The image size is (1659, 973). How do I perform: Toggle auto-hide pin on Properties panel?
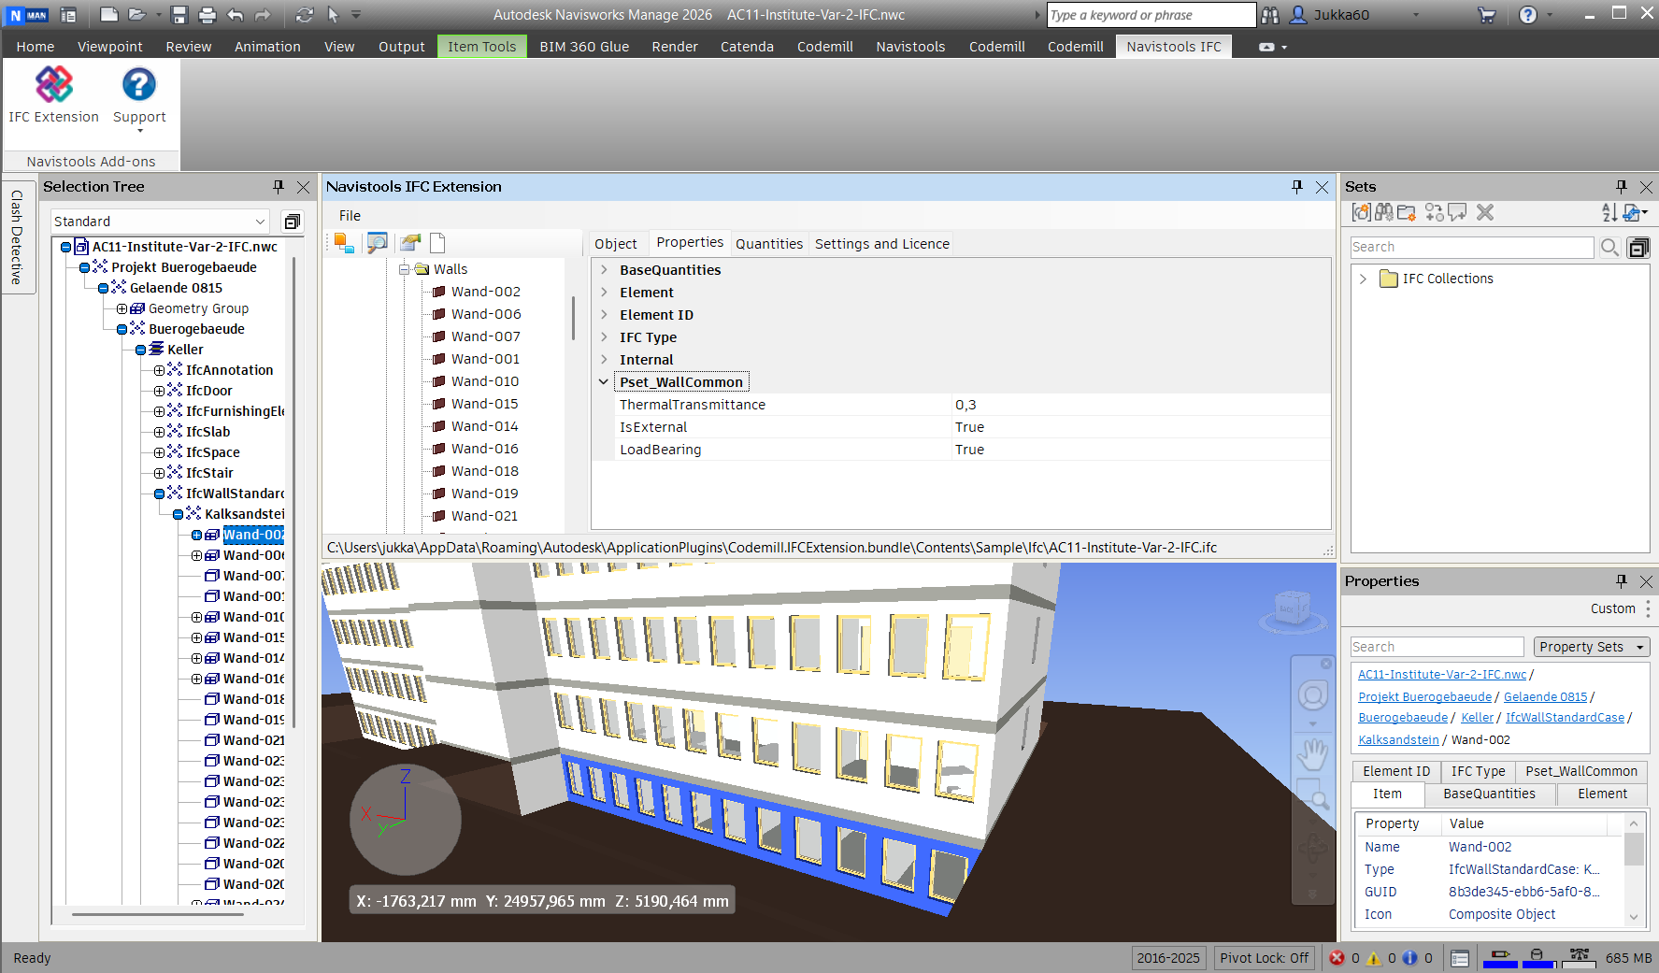1621,581
